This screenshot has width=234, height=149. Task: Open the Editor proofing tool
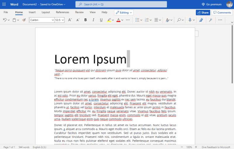201,20
